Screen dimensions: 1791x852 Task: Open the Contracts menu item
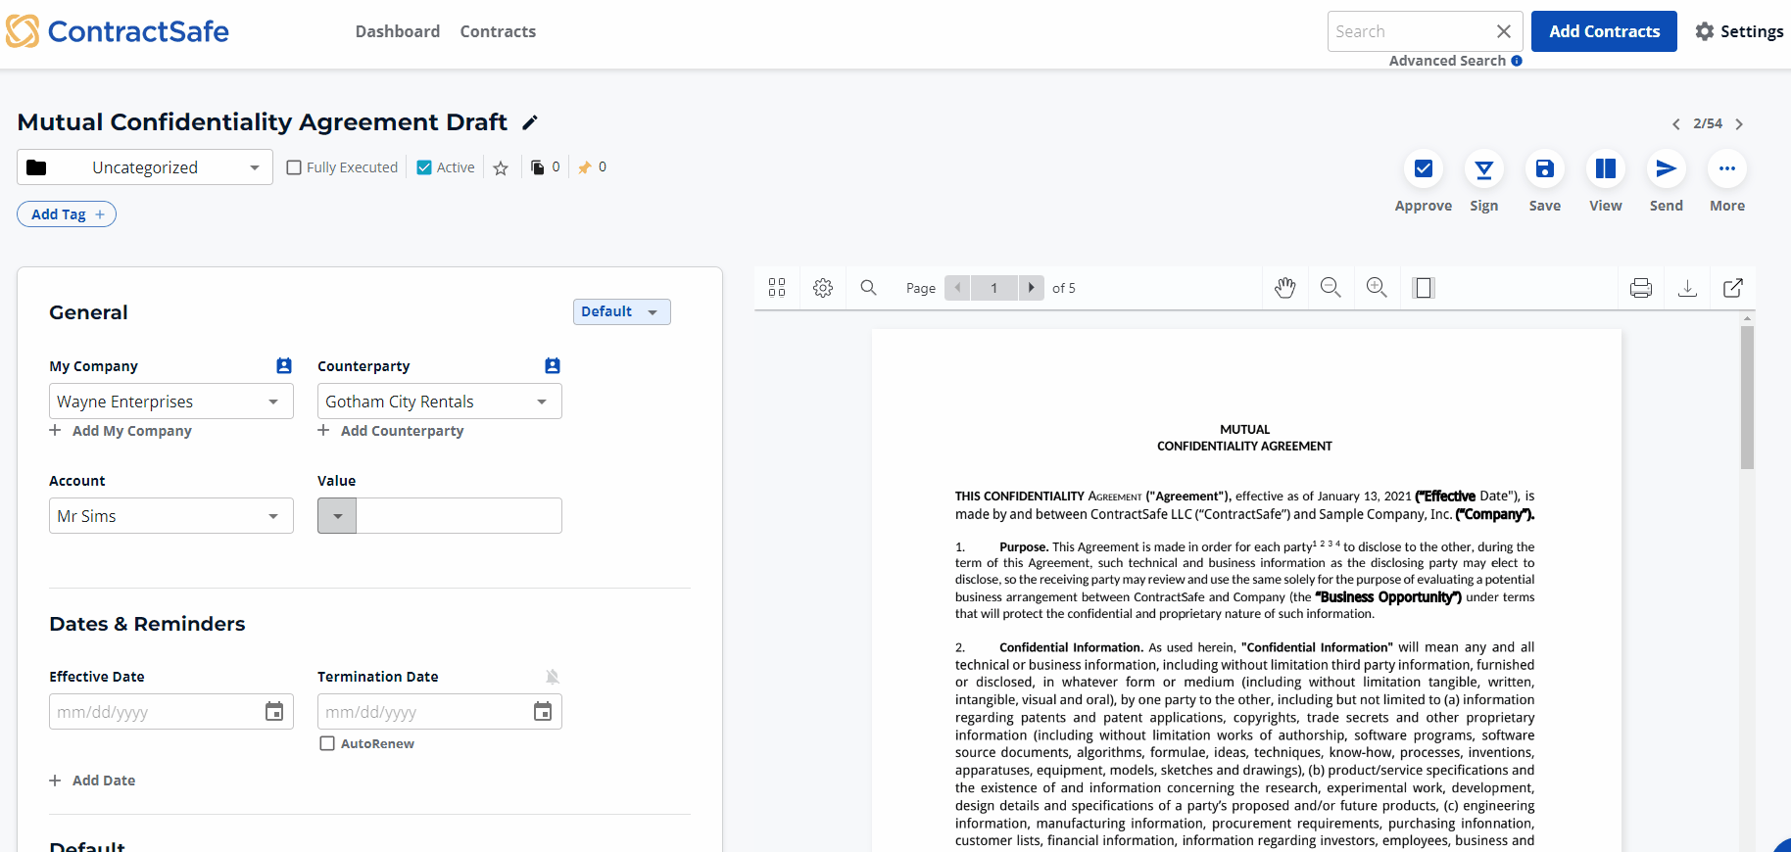498,31
